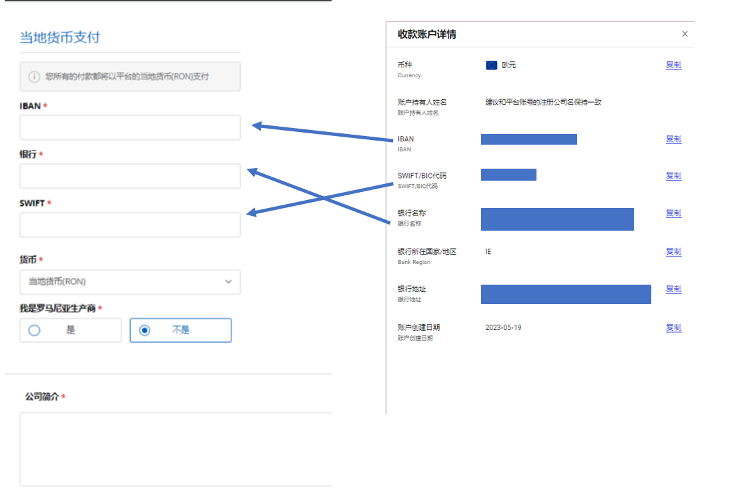Open the 货币 dropdown showing 当地货币(RON)
Screen dimensions: 738x488
click(129, 282)
